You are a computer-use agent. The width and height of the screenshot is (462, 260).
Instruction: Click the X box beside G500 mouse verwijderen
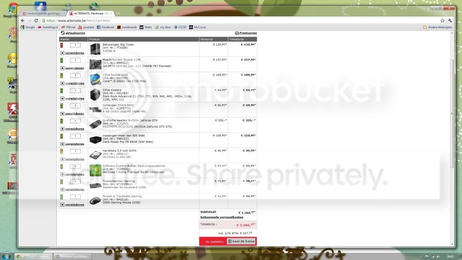pyautogui.click(x=62, y=204)
